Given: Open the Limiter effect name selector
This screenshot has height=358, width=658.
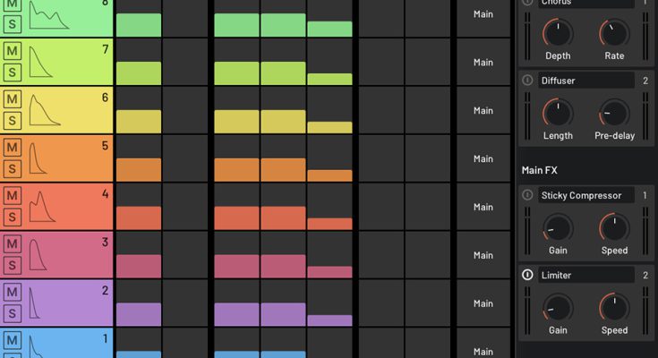Looking at the screenshot, I should tap(586, 275).
